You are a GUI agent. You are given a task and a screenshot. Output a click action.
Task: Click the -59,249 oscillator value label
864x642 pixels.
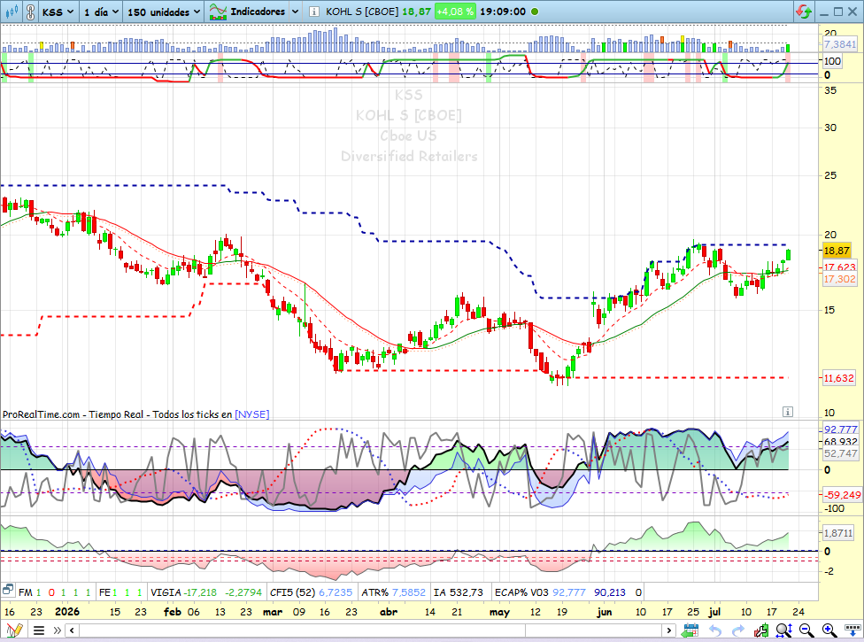point(841,494)
